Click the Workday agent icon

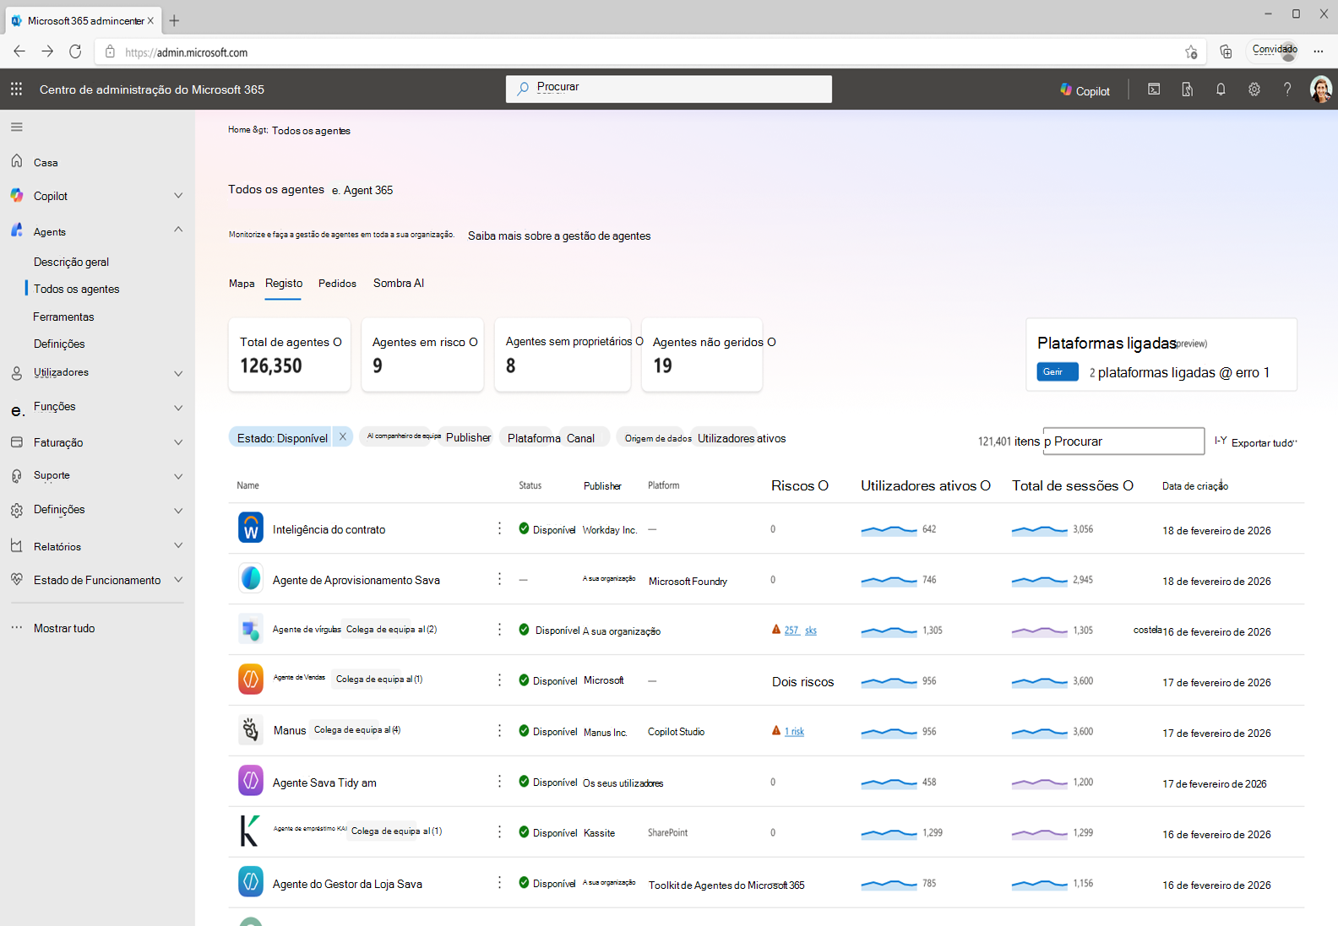coord(251,528)
